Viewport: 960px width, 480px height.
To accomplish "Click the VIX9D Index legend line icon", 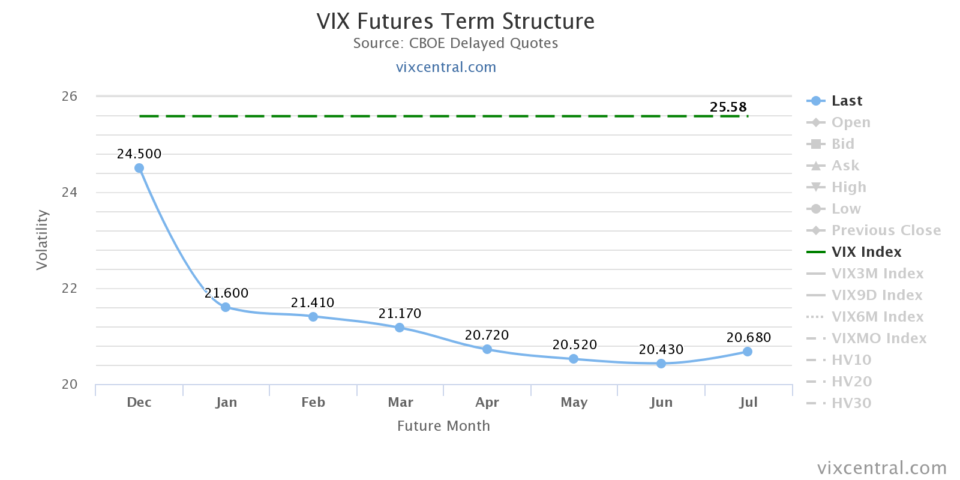I will click(816, 295).
